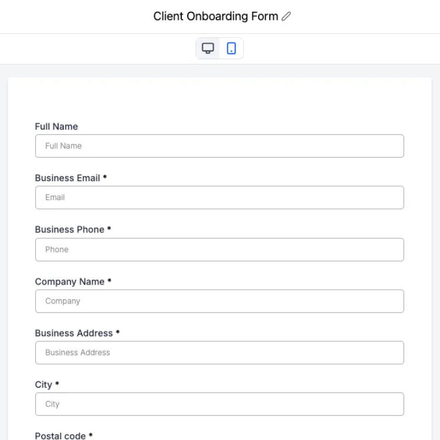Select the Client Onboarding Form title
The width and height of the screenshot is (440, 440).
(x=215, y=16)
